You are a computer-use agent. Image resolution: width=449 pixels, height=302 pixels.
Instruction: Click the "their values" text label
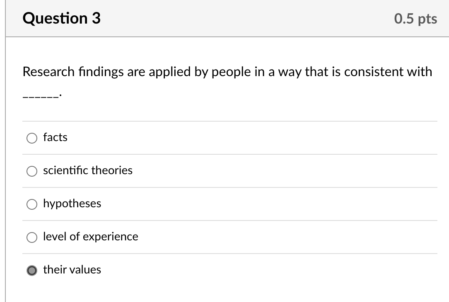tap(72, 270)
